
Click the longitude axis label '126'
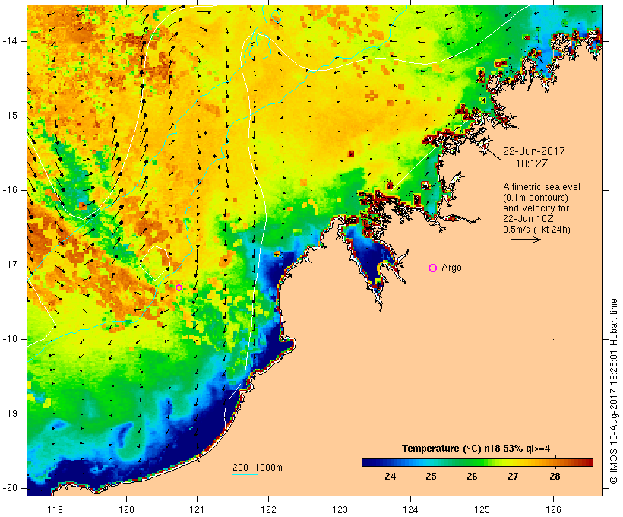[553, 509]
